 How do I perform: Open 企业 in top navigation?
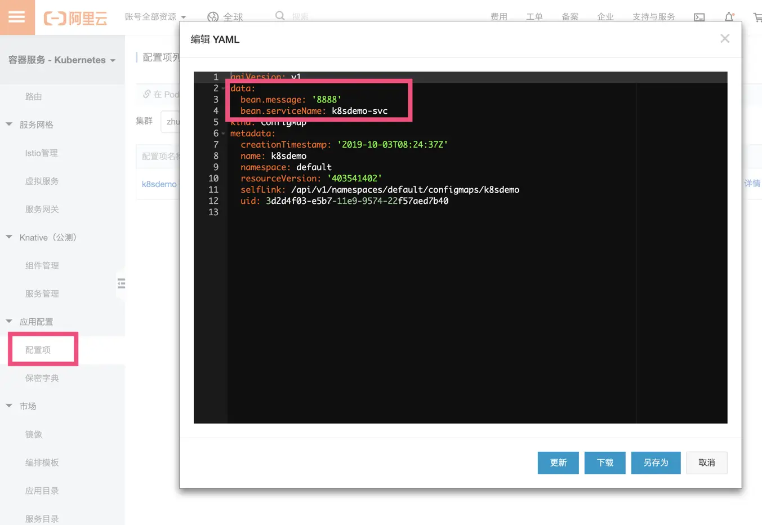coord(605,17)
